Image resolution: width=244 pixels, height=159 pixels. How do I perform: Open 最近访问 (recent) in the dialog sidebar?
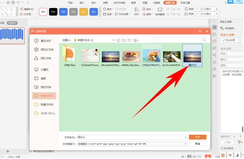pyautogui.click(x=43, y=41)
